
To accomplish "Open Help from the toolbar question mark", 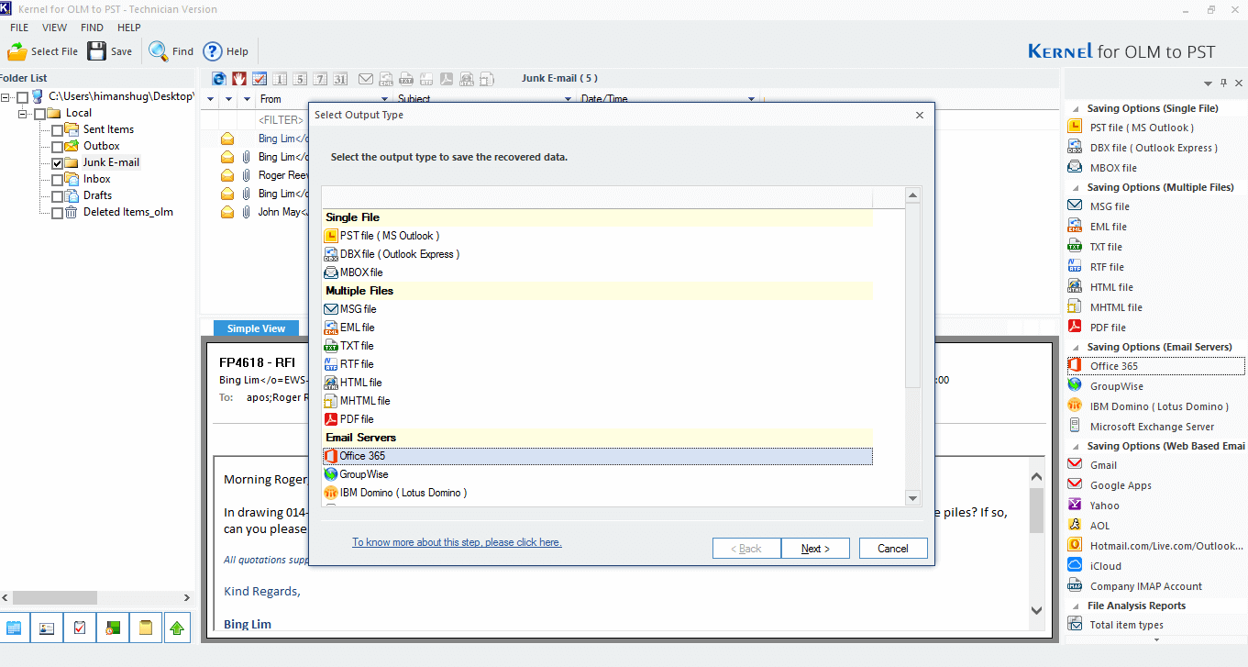I will pyautogui.click(x=213, y=51).
